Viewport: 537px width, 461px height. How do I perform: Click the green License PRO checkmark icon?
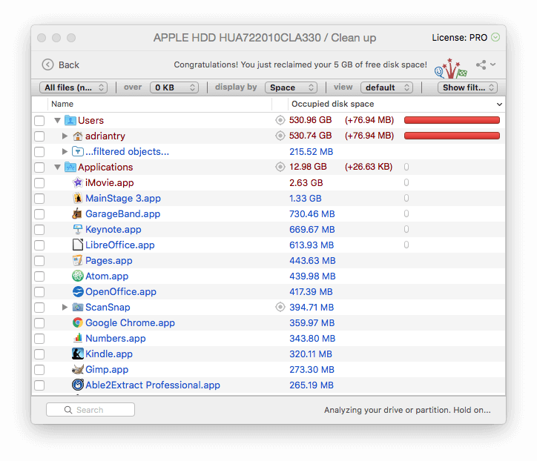click(495, 37)
